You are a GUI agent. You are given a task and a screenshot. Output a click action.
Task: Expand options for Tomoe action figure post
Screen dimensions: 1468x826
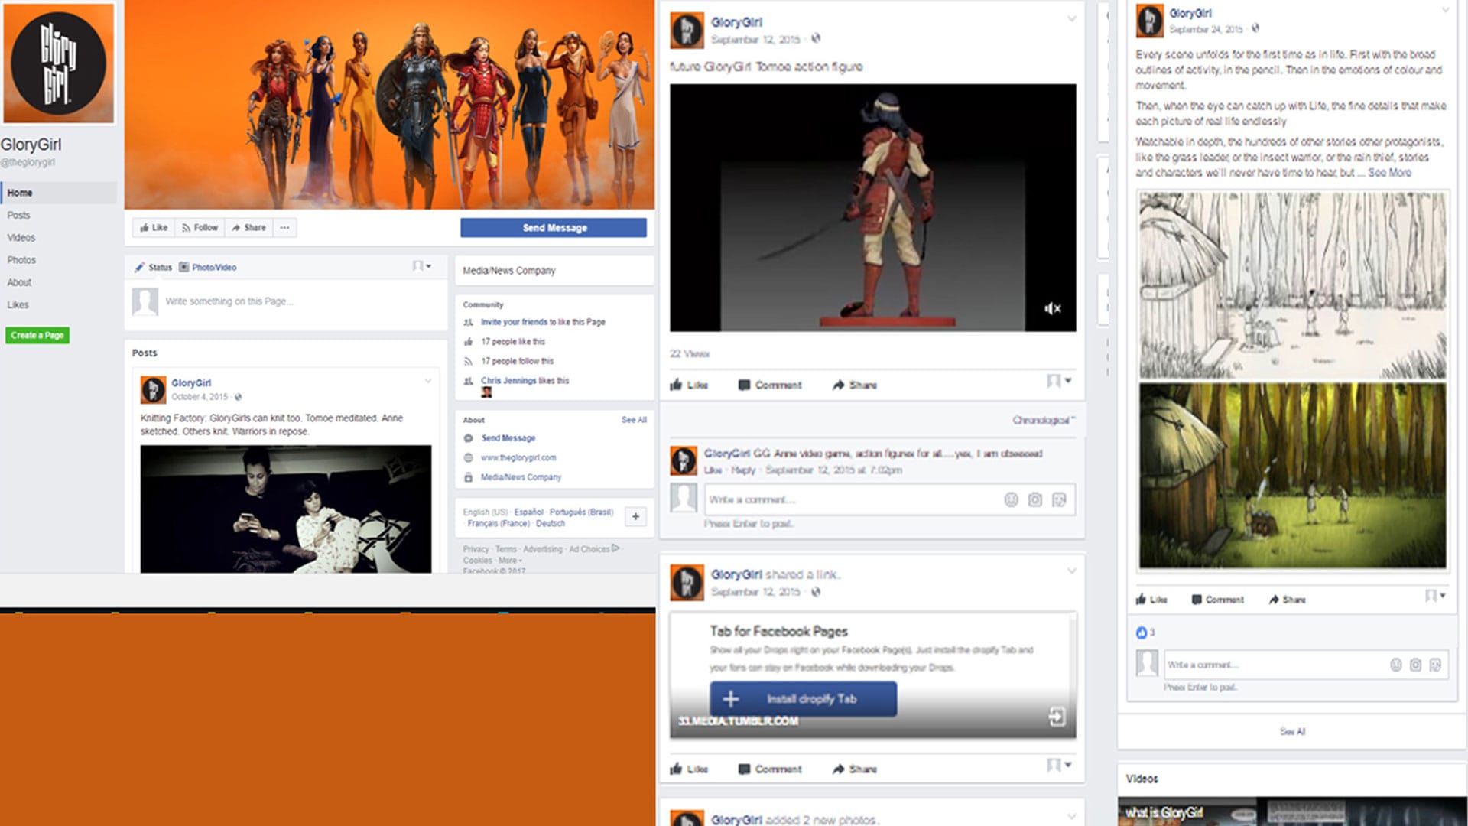[1071, 19]
